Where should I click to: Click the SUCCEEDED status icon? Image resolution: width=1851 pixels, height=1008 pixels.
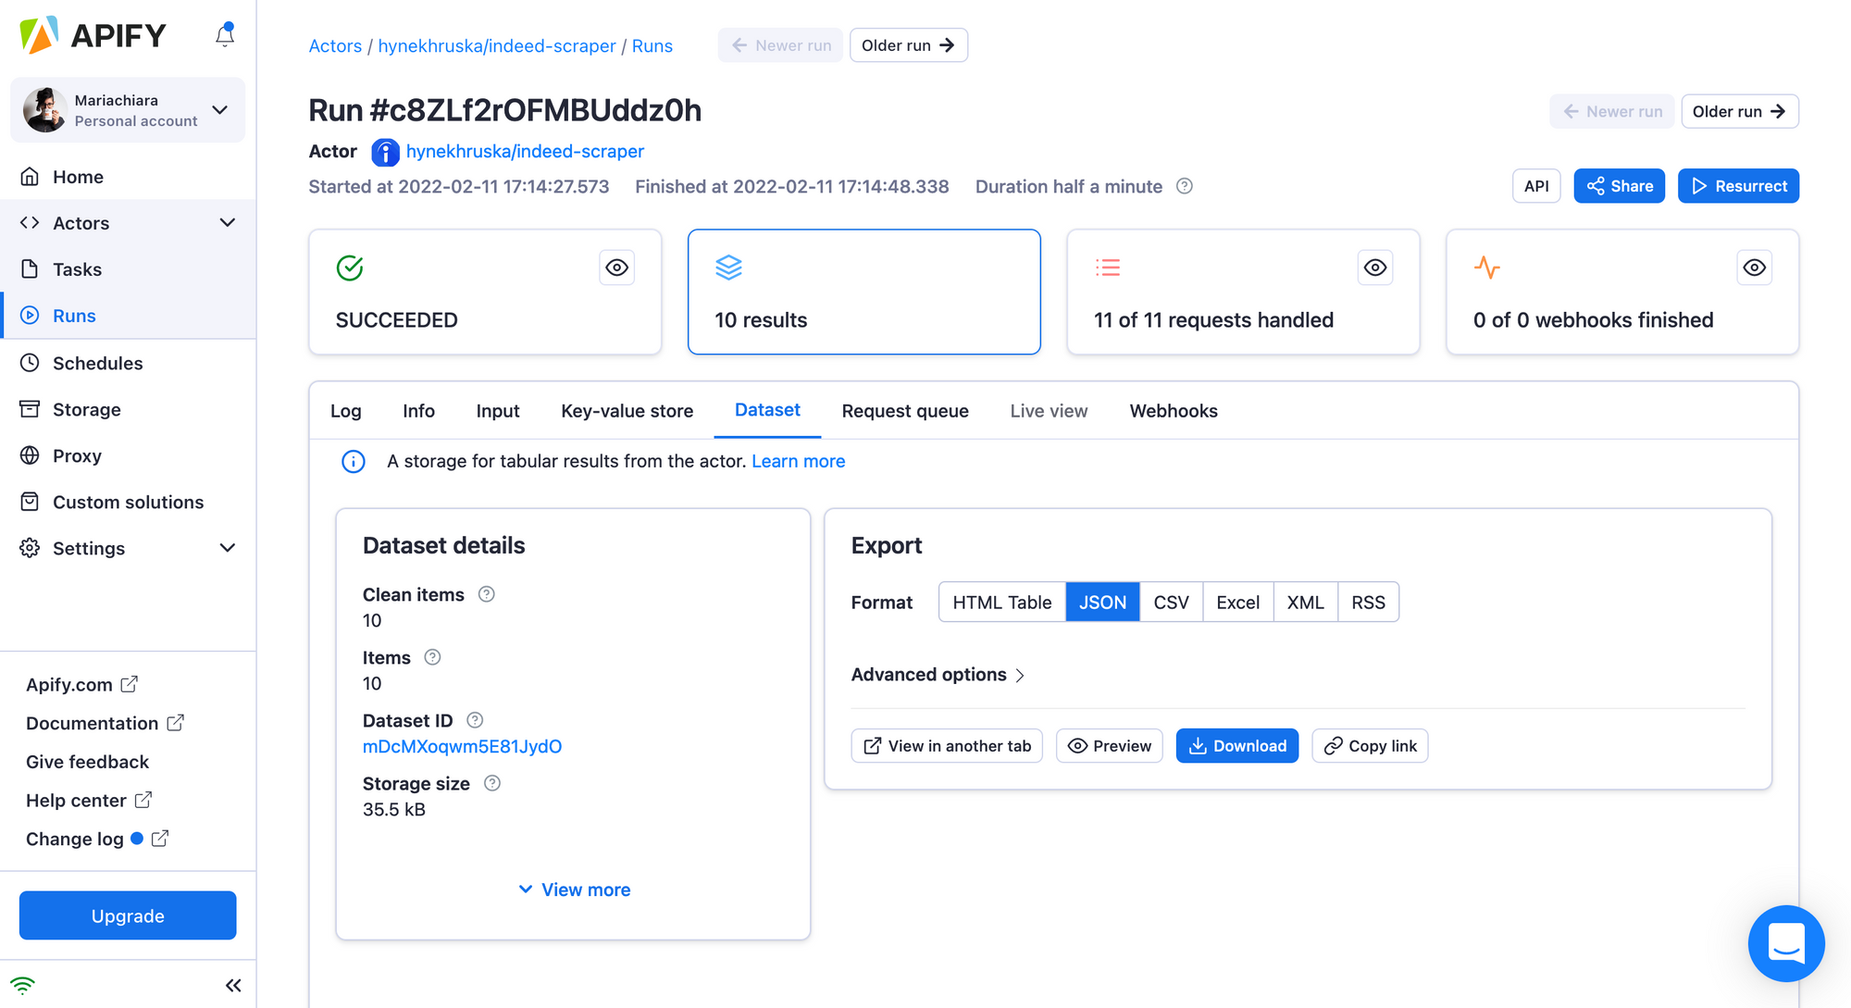350,267
